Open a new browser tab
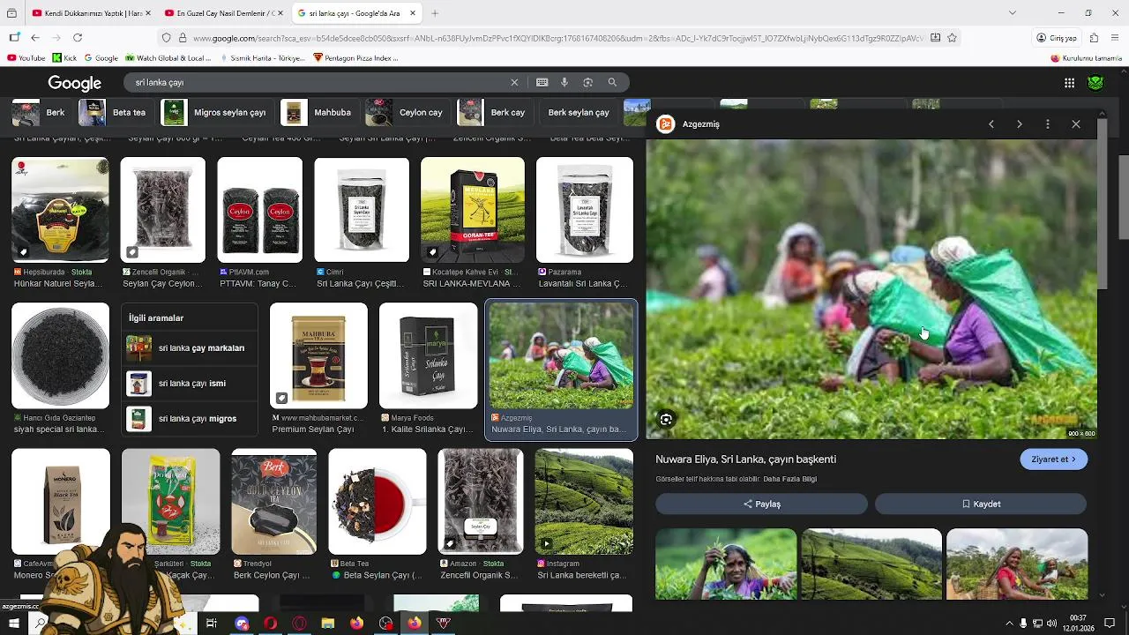 [x=435, y=13]
